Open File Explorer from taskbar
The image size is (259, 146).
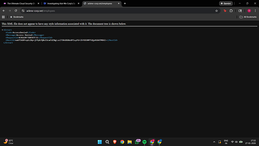click(129, 142)
